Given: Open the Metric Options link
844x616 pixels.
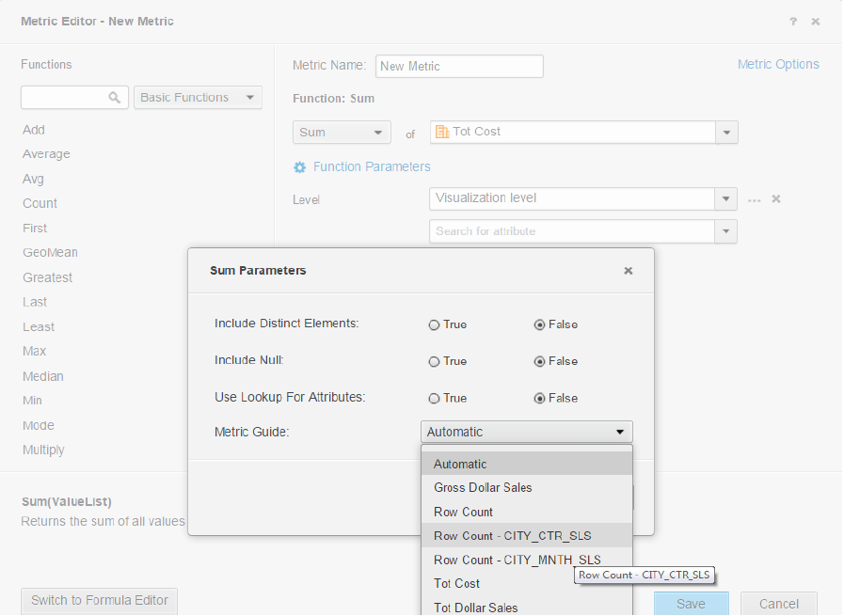Looking at the screenshot, I should [777, 65].
